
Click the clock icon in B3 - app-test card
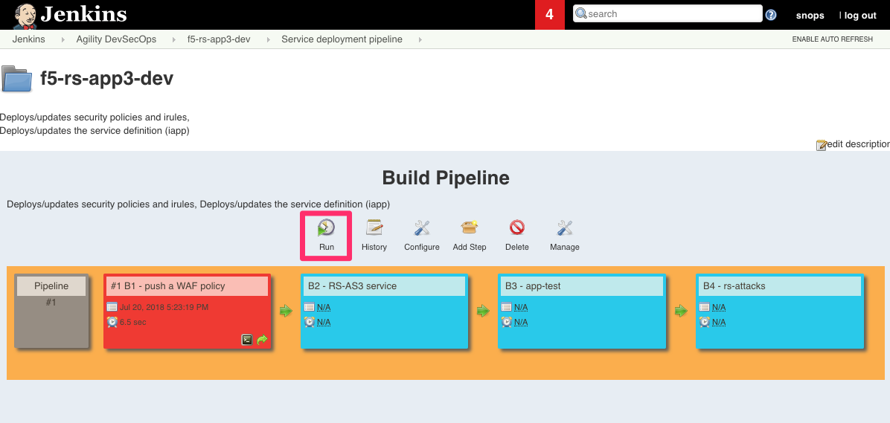[507, 322]
